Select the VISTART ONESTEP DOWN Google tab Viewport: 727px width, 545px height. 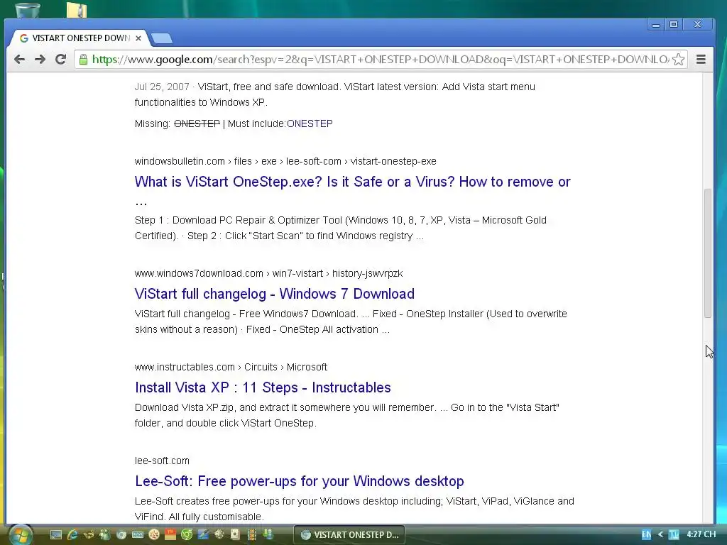coord(80,38)
